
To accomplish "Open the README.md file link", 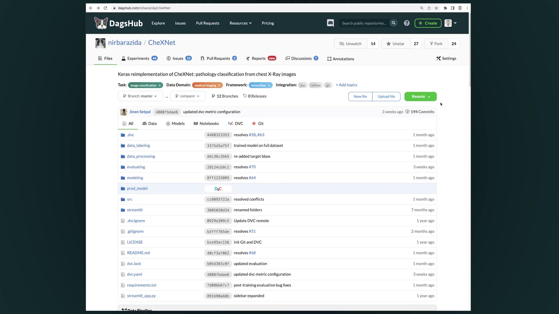I will 138,253.
